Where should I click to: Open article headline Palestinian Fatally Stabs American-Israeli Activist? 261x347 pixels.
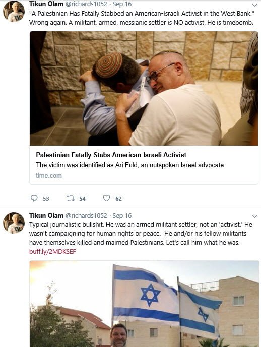[111, 155]
